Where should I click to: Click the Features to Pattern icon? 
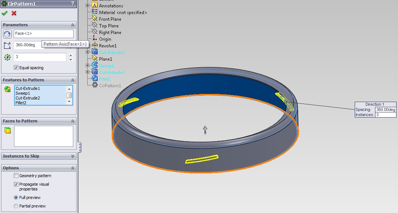click(7, 89)
